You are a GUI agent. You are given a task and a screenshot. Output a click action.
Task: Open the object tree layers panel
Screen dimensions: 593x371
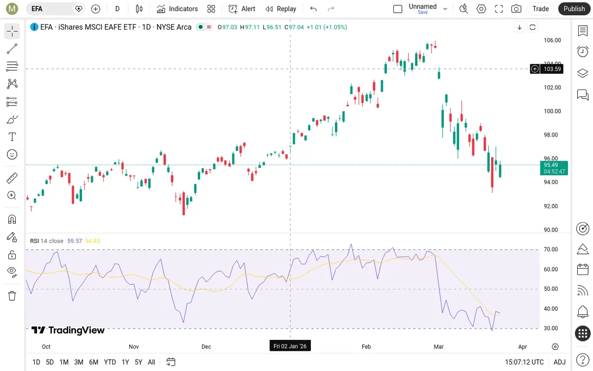[x=583, y=73]
